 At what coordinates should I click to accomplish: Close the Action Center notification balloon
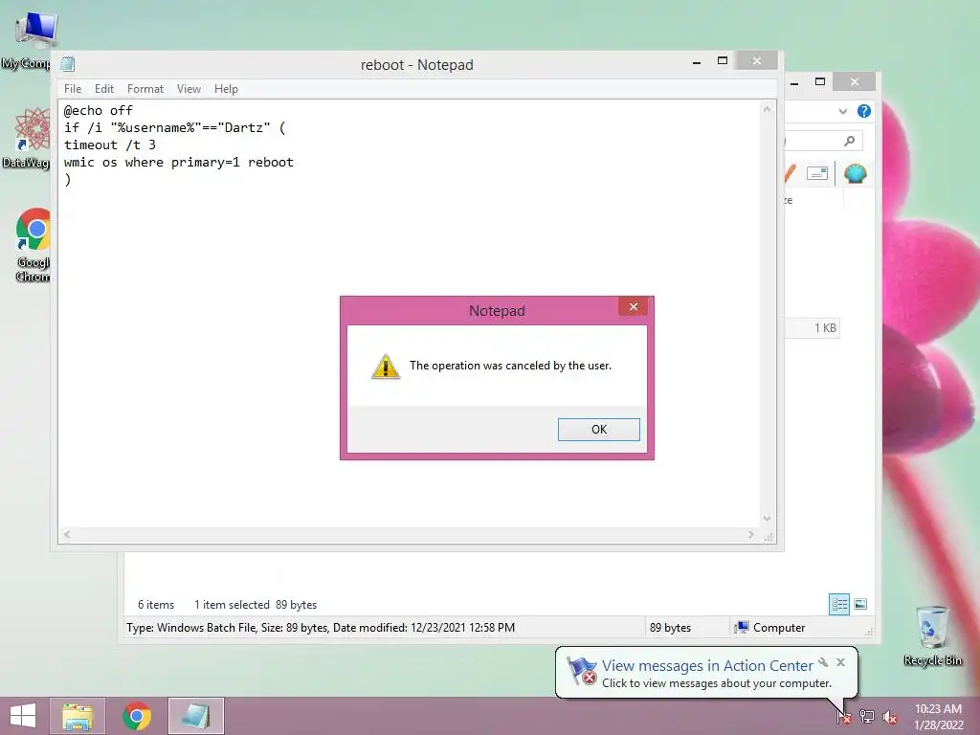tap(840, 662)
